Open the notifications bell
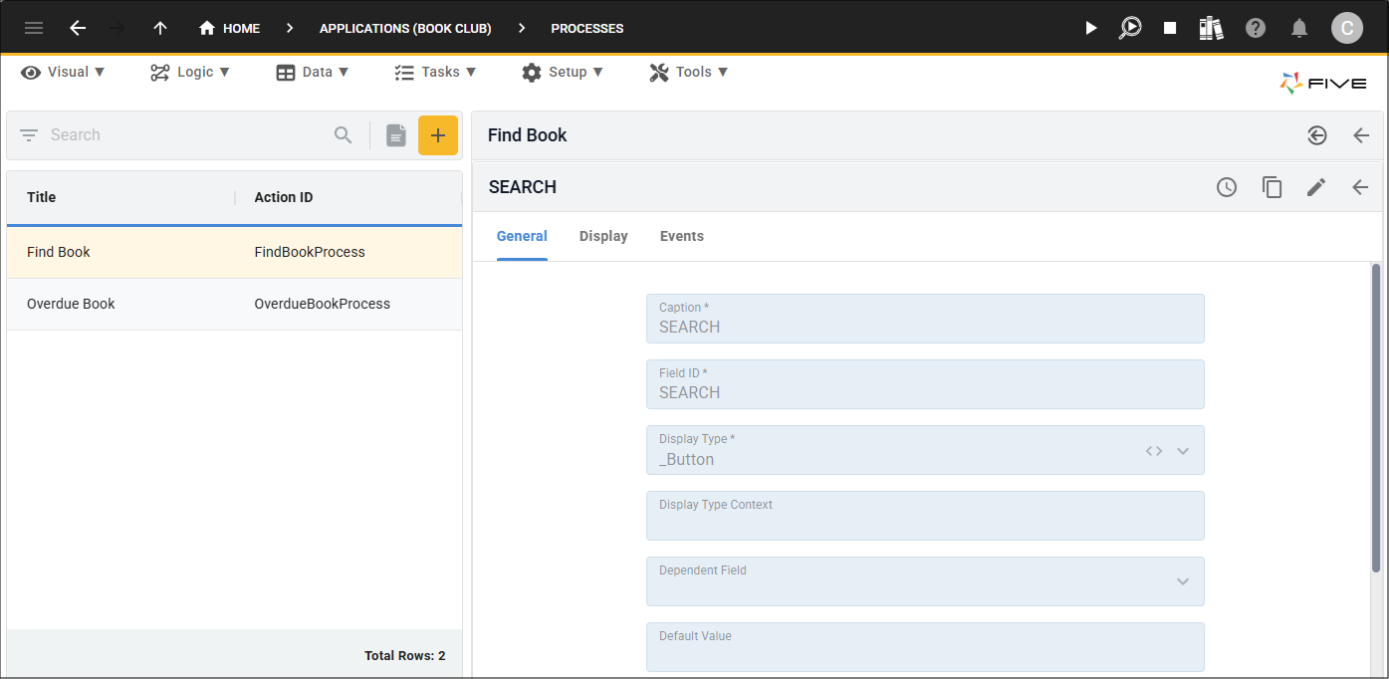Image resolution: width=1389 pixels, height=679 pixels. click(x=1299, y=28)
